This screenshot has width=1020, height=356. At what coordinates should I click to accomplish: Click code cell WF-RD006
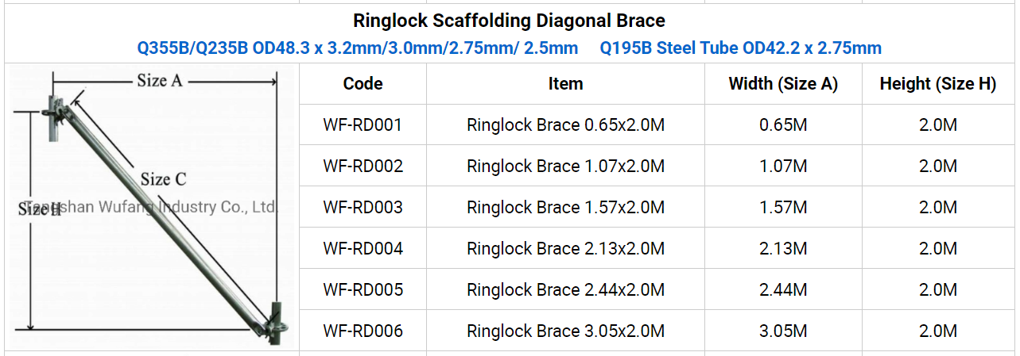363,331
